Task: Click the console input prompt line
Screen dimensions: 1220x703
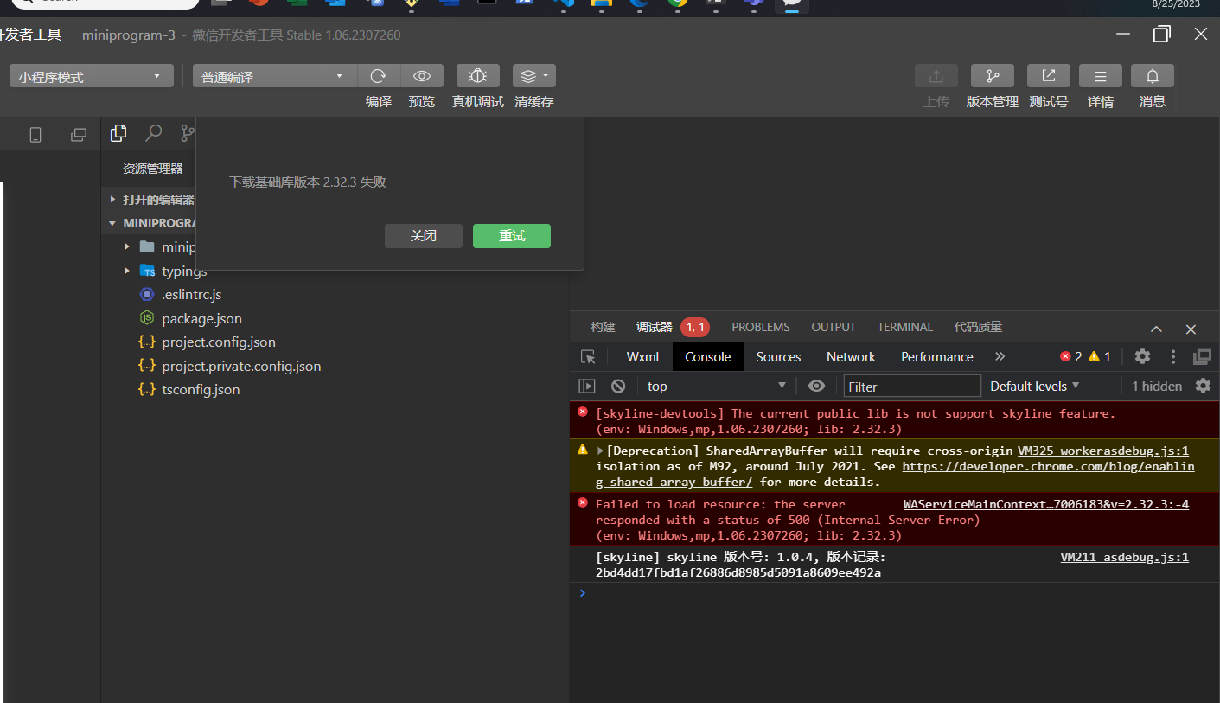Action: point(895,593)
